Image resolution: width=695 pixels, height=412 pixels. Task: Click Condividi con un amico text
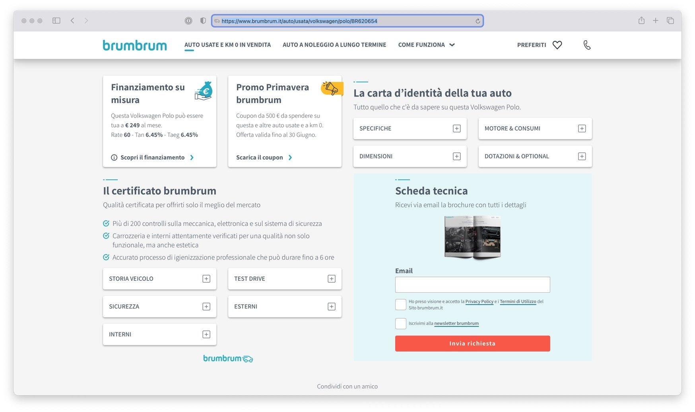(x=347, y=387)
